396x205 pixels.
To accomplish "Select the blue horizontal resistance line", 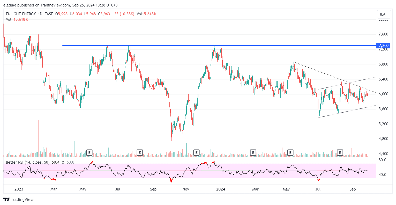I will (x=219, y=46).
